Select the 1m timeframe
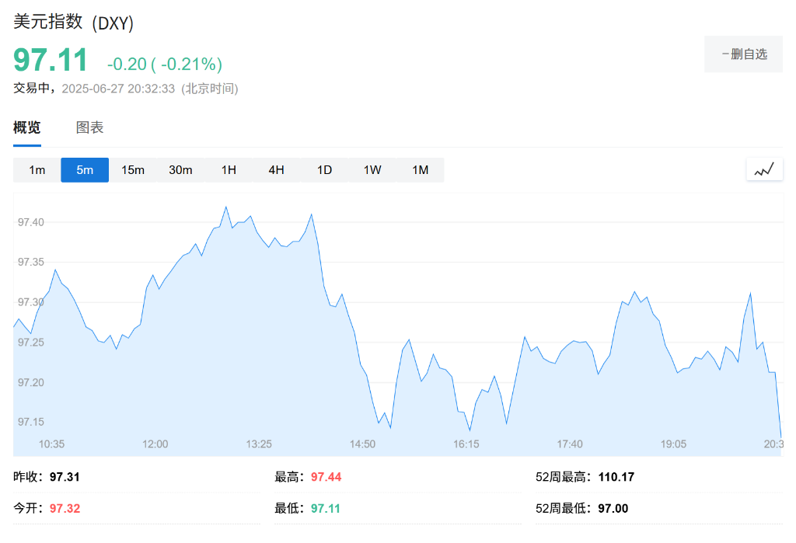Screen dimensions: 796x543 click(x=37, y=169)
